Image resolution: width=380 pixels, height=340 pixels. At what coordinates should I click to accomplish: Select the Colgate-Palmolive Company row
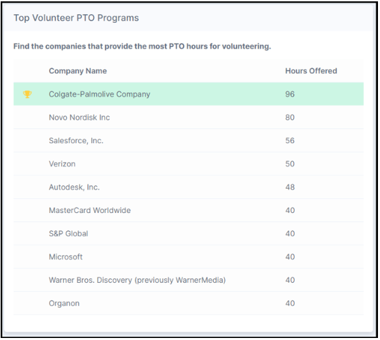coord(189,94)
